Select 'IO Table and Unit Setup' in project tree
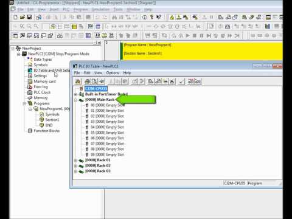The width and height of the screenshot is (292, 219). pyautogui.click(x=51, y=71)
